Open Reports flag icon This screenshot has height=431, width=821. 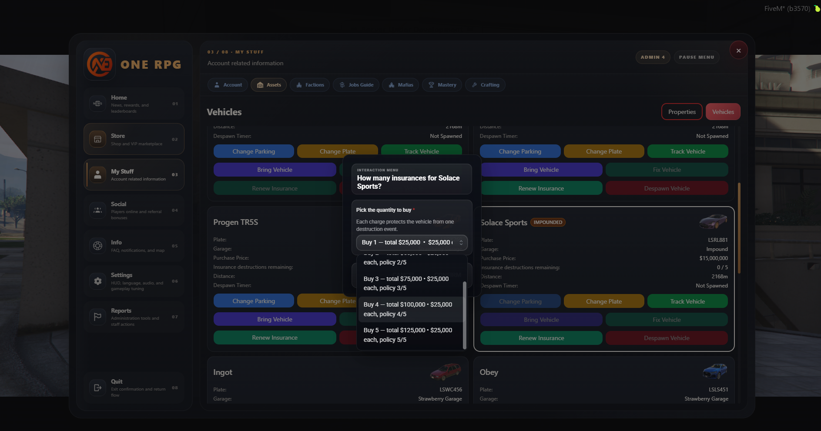[97, 317]
